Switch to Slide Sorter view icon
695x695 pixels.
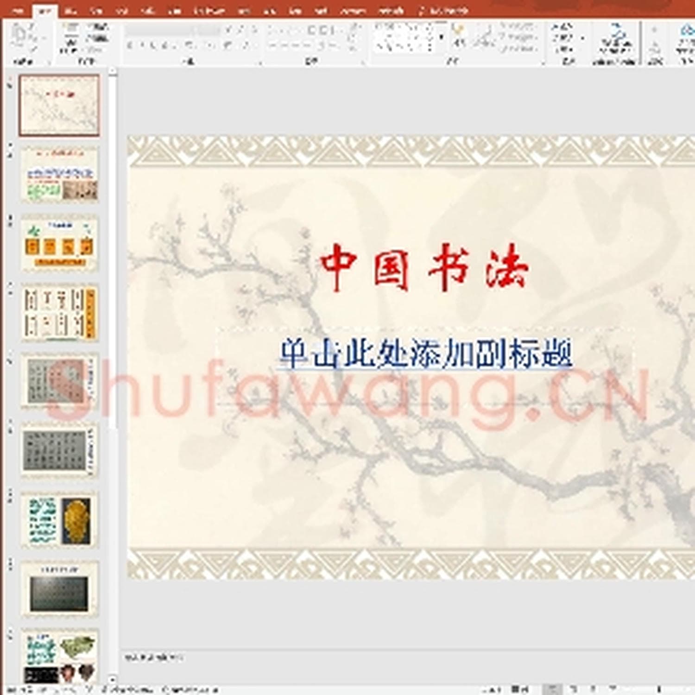[573, 689]
